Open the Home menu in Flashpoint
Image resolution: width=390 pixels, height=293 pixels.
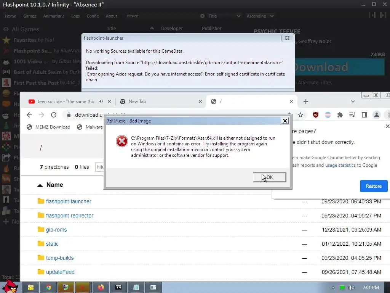[10, 16]
